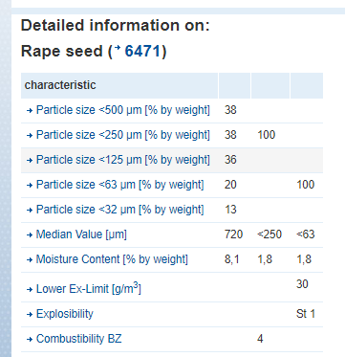
Task: Follow the Moisture Content link
Action: click(x=112, y=259)
